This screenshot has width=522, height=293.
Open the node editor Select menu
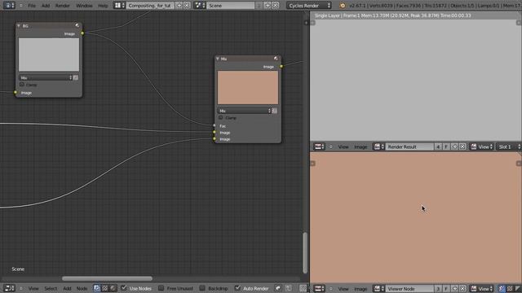[x=51, y=289]
